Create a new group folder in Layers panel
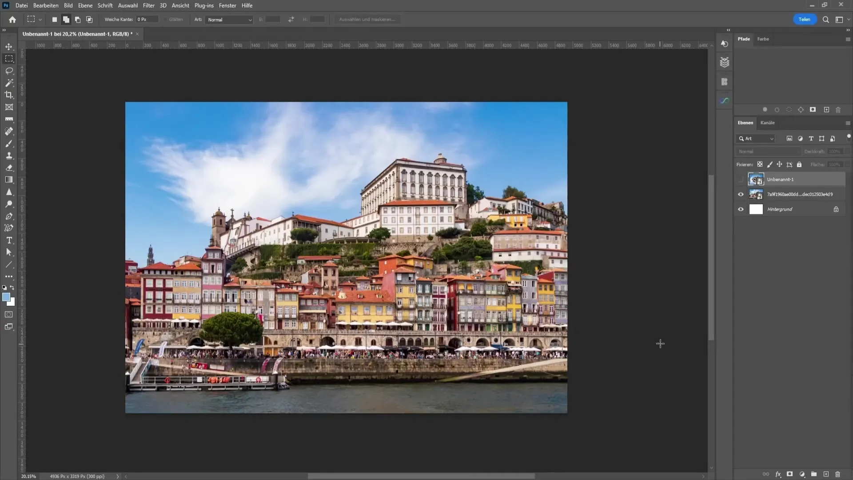Image resolution: width=853 pixels, height=480 pixels. click(814, 474)
